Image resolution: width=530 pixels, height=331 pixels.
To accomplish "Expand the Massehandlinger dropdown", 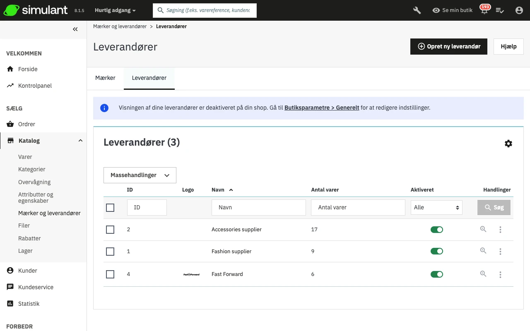I will pyautogui.click(x=140, y=175).
